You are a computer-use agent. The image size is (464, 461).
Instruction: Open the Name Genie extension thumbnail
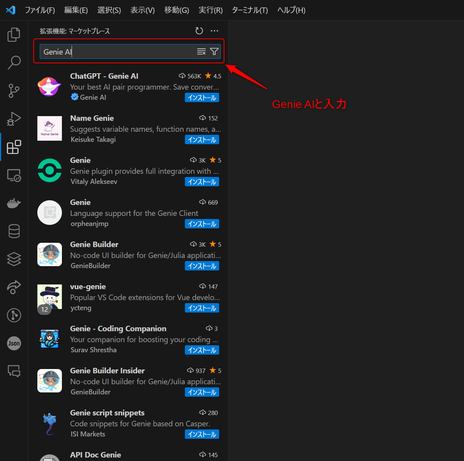pos(49,128)
